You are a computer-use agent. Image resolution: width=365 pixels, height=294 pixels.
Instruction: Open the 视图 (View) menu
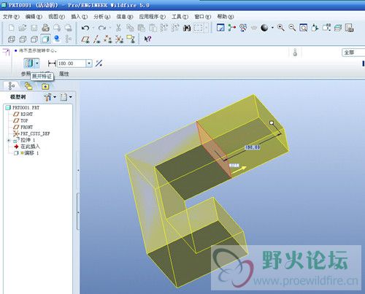(x=56, y=17)
